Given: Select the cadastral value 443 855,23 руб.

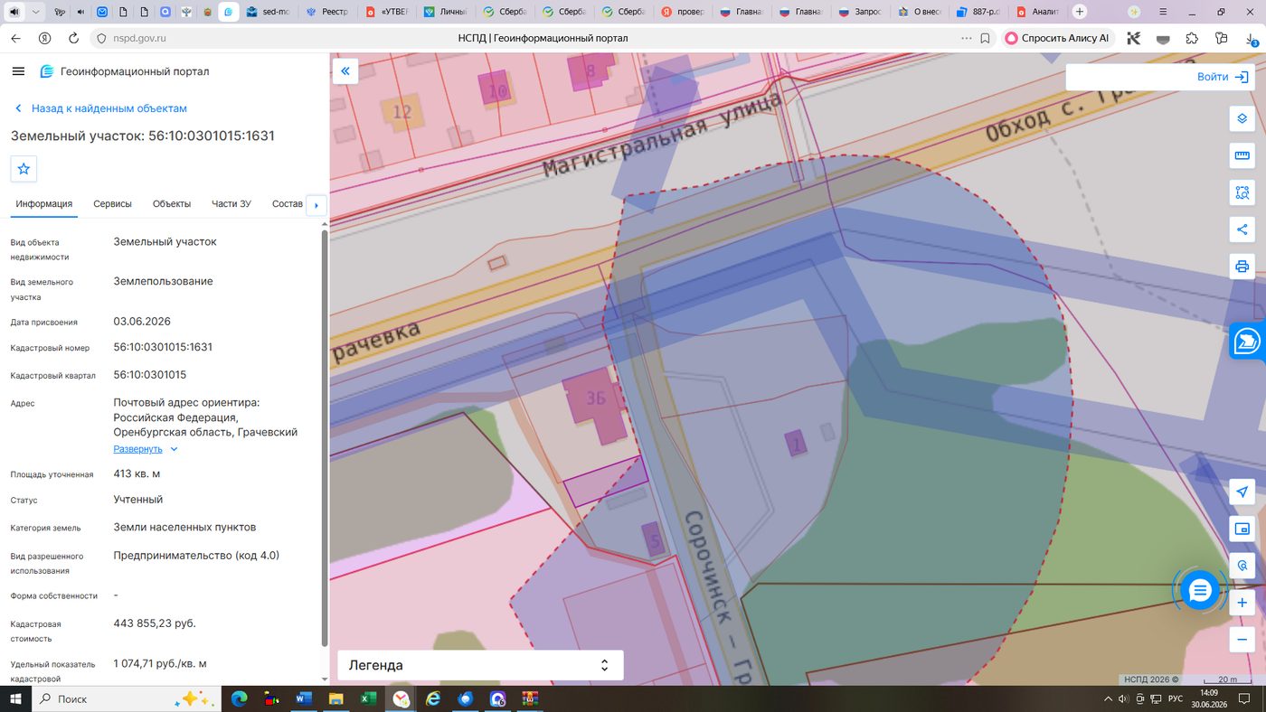Looking at the screenshot, I should [155, 623].
